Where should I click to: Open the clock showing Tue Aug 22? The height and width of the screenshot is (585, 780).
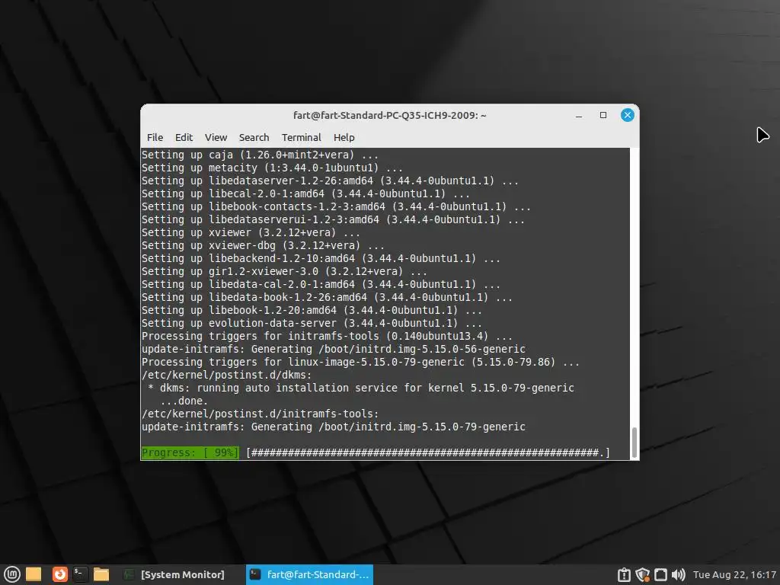(734, 574)
